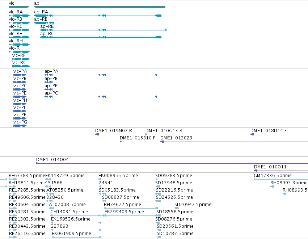This screenshot has width=308, height=239.
Task: Click GH14031.5prime EST
Action: click(x=78, y=215)
